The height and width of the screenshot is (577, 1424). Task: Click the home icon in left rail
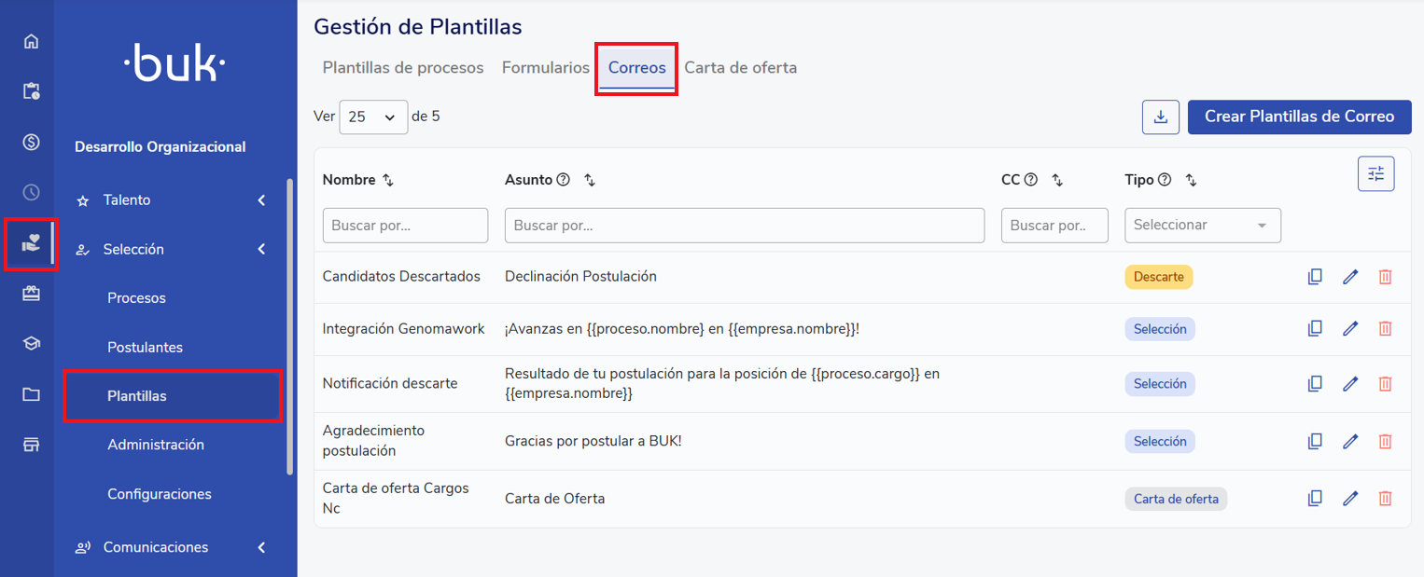point(31,41)
